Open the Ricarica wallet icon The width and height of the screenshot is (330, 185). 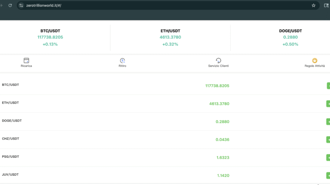pos(26,60)
